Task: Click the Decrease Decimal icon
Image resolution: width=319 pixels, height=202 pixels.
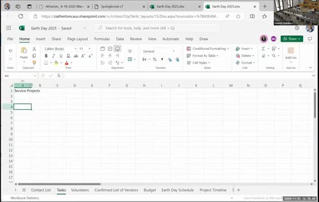Action: pyautogui.click(x=177, y=59)
